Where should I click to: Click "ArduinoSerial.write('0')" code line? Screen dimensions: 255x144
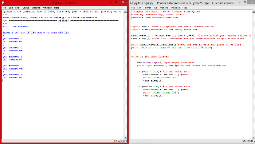coord(167,89)
